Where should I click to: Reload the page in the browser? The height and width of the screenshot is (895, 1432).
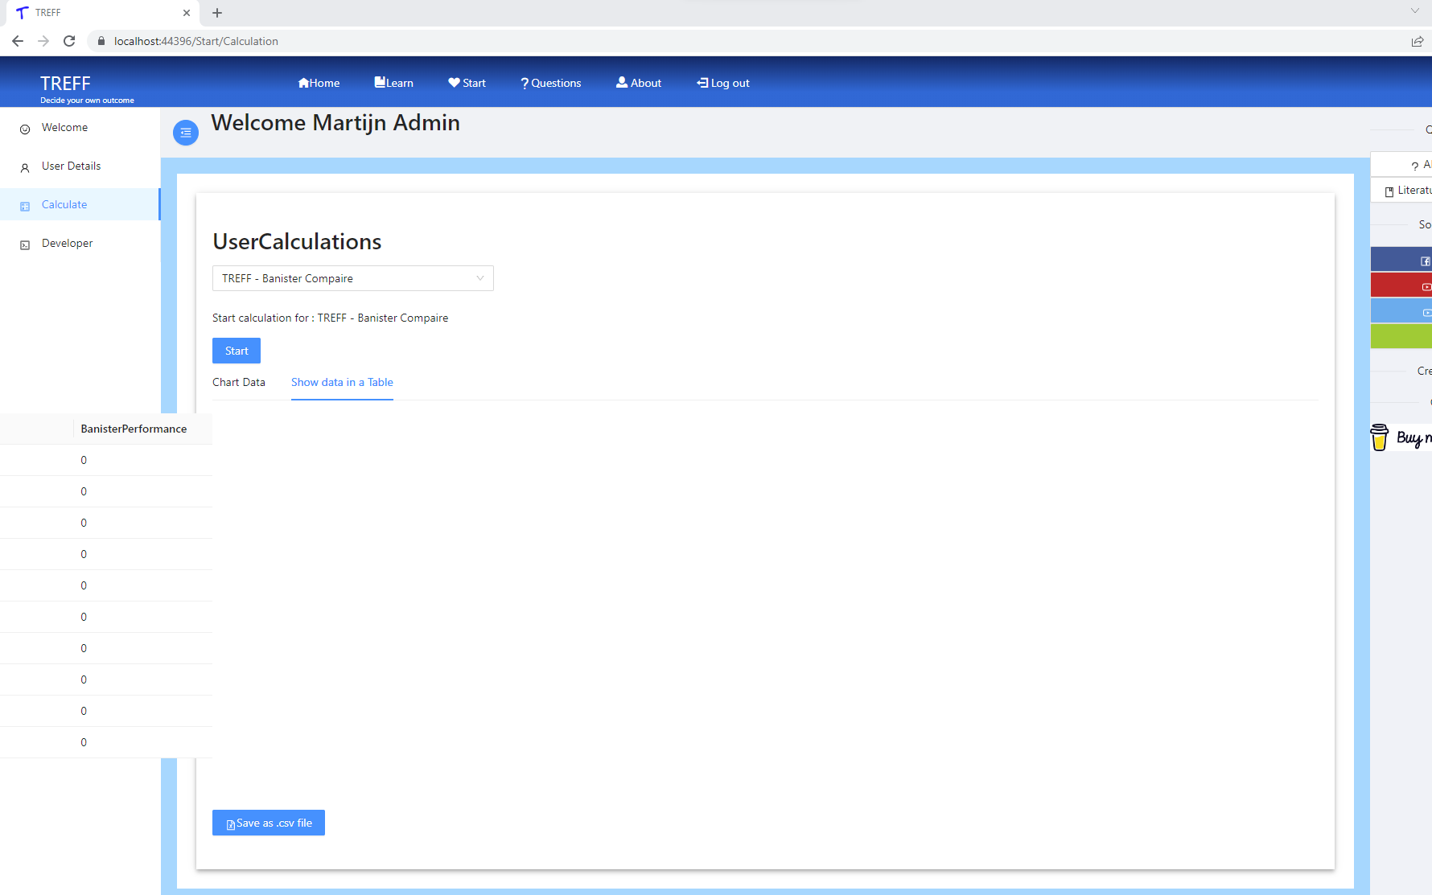coord(69,41)
